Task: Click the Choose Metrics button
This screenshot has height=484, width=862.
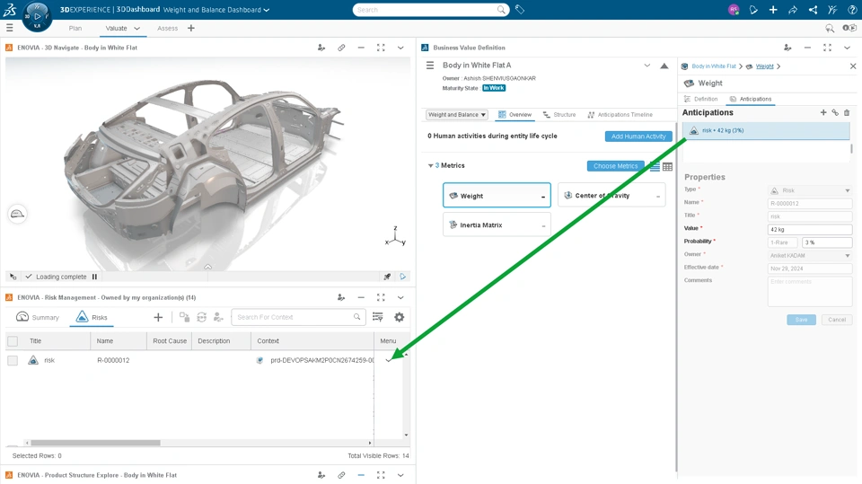Action: (x=615, y=166)
